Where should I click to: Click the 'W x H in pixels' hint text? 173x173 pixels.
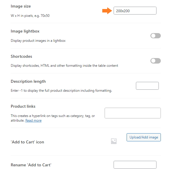coord(30,16)
